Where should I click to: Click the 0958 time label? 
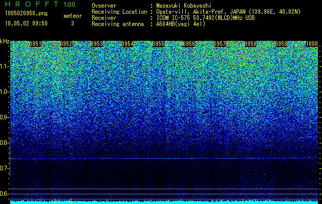click(250, 44)
